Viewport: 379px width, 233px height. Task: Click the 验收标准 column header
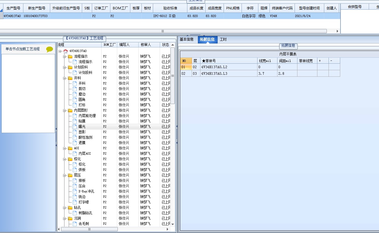(x=170, y=8)
